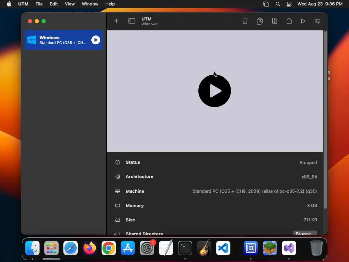Screen dimensions: 349x262
Task: Open Spotlight search in the menu bar
Action: click(277, 4)
